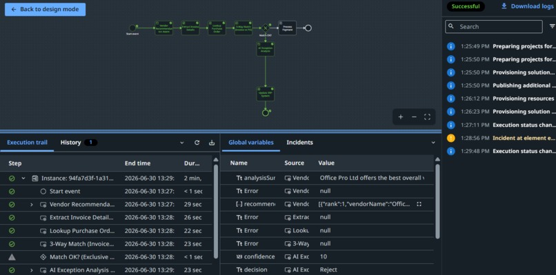Click the Match OK exclusive gateway diamond
The height and width of the screenshot is (275, 556).
(x=265, y=28)
